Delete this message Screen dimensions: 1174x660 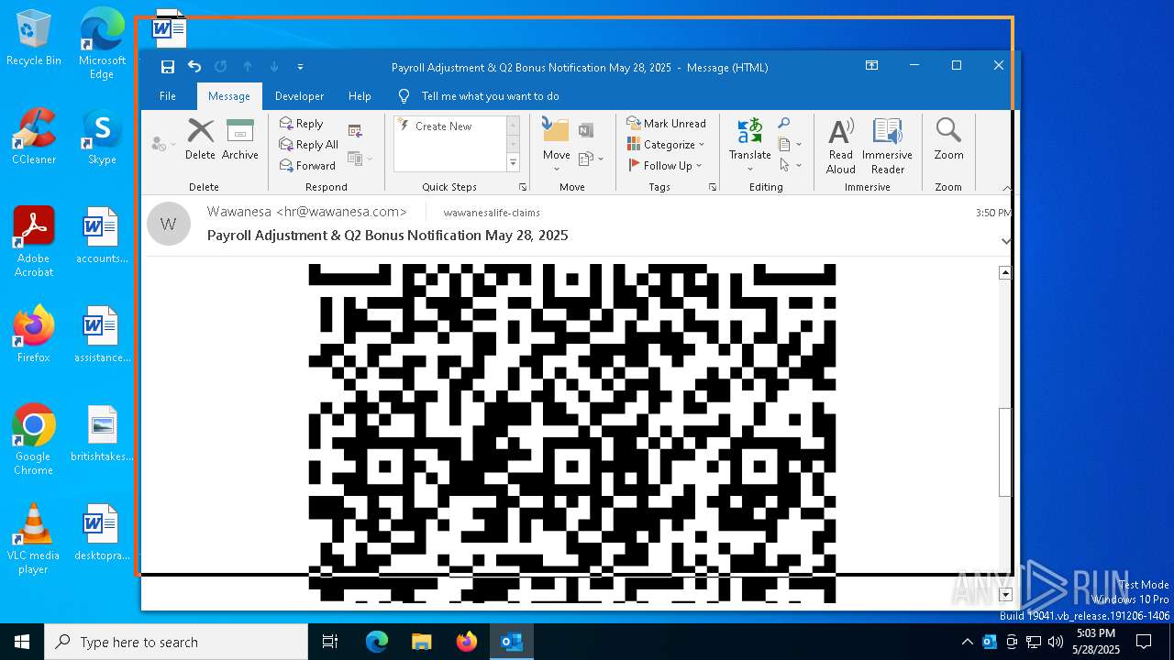tap(200, 139)
